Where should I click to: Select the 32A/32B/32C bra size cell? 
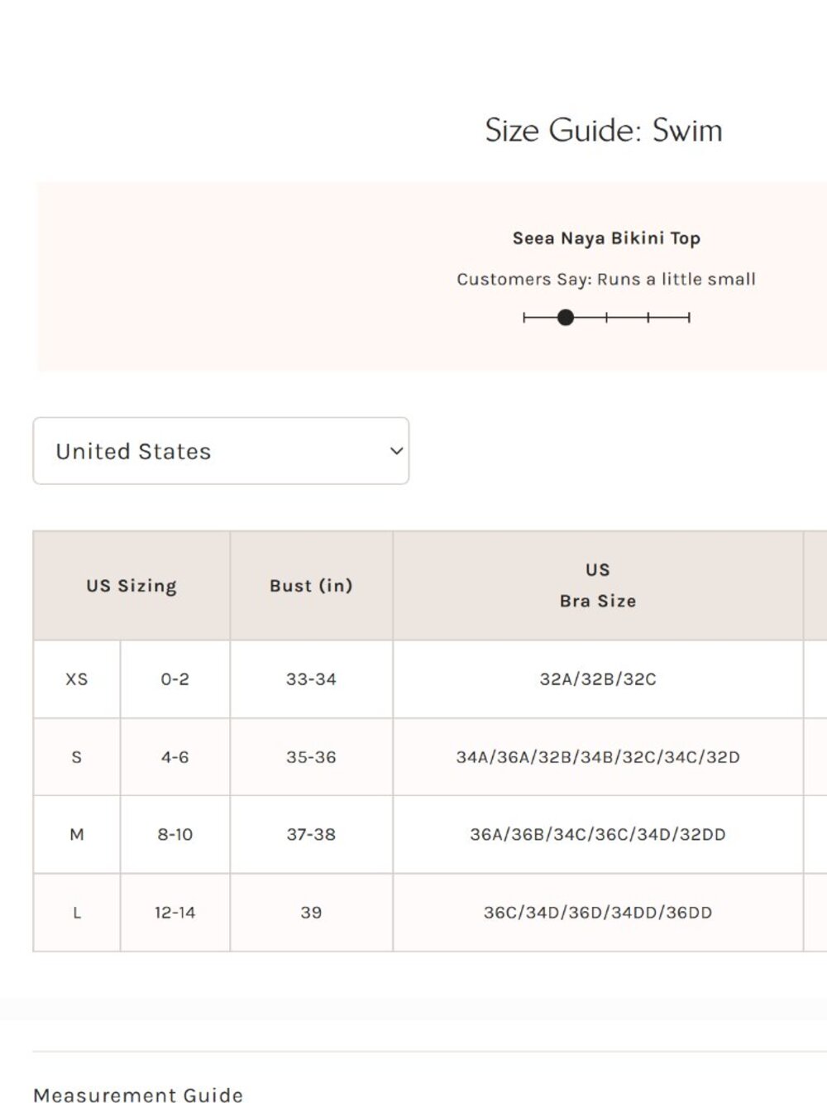tap(598, 679)
